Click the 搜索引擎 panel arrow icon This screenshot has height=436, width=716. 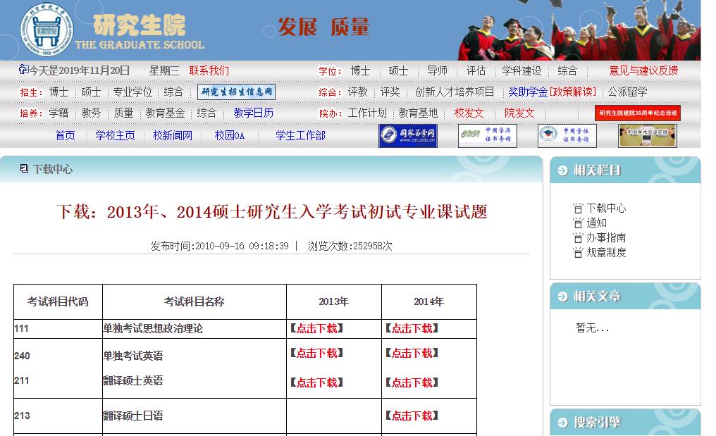[x=562, y=423]
